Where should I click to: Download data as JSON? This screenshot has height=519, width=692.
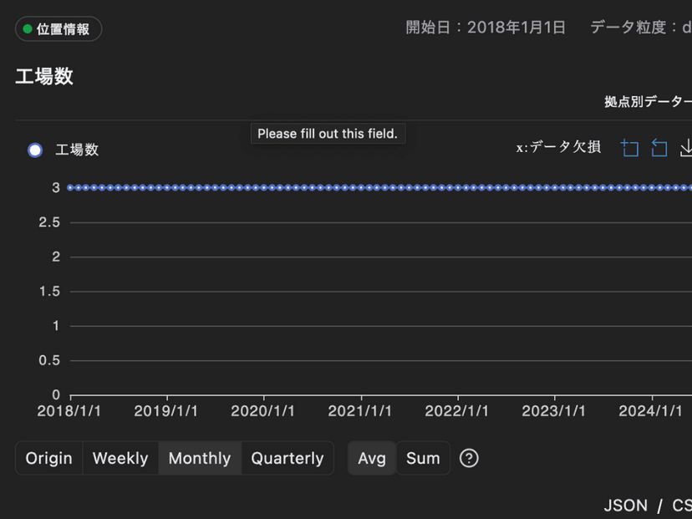pos(625,506)
